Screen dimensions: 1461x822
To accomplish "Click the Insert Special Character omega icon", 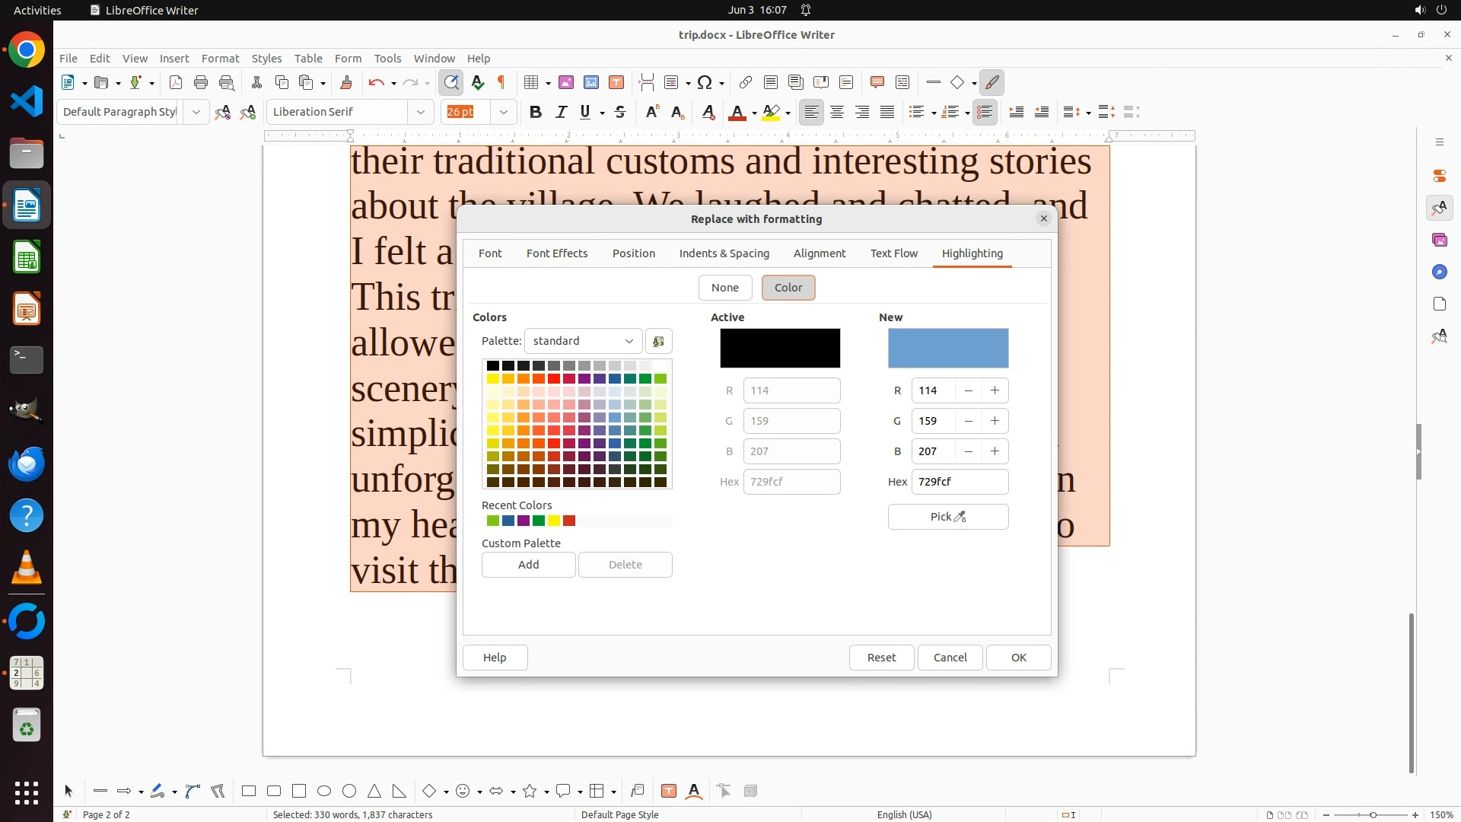I will pos(705,82).
